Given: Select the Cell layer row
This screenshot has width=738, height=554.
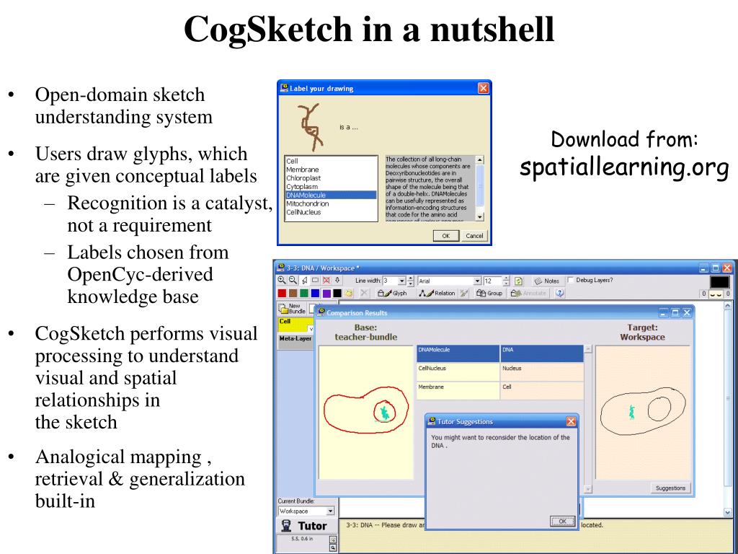Looking at the screenshot, I should 296,325.
